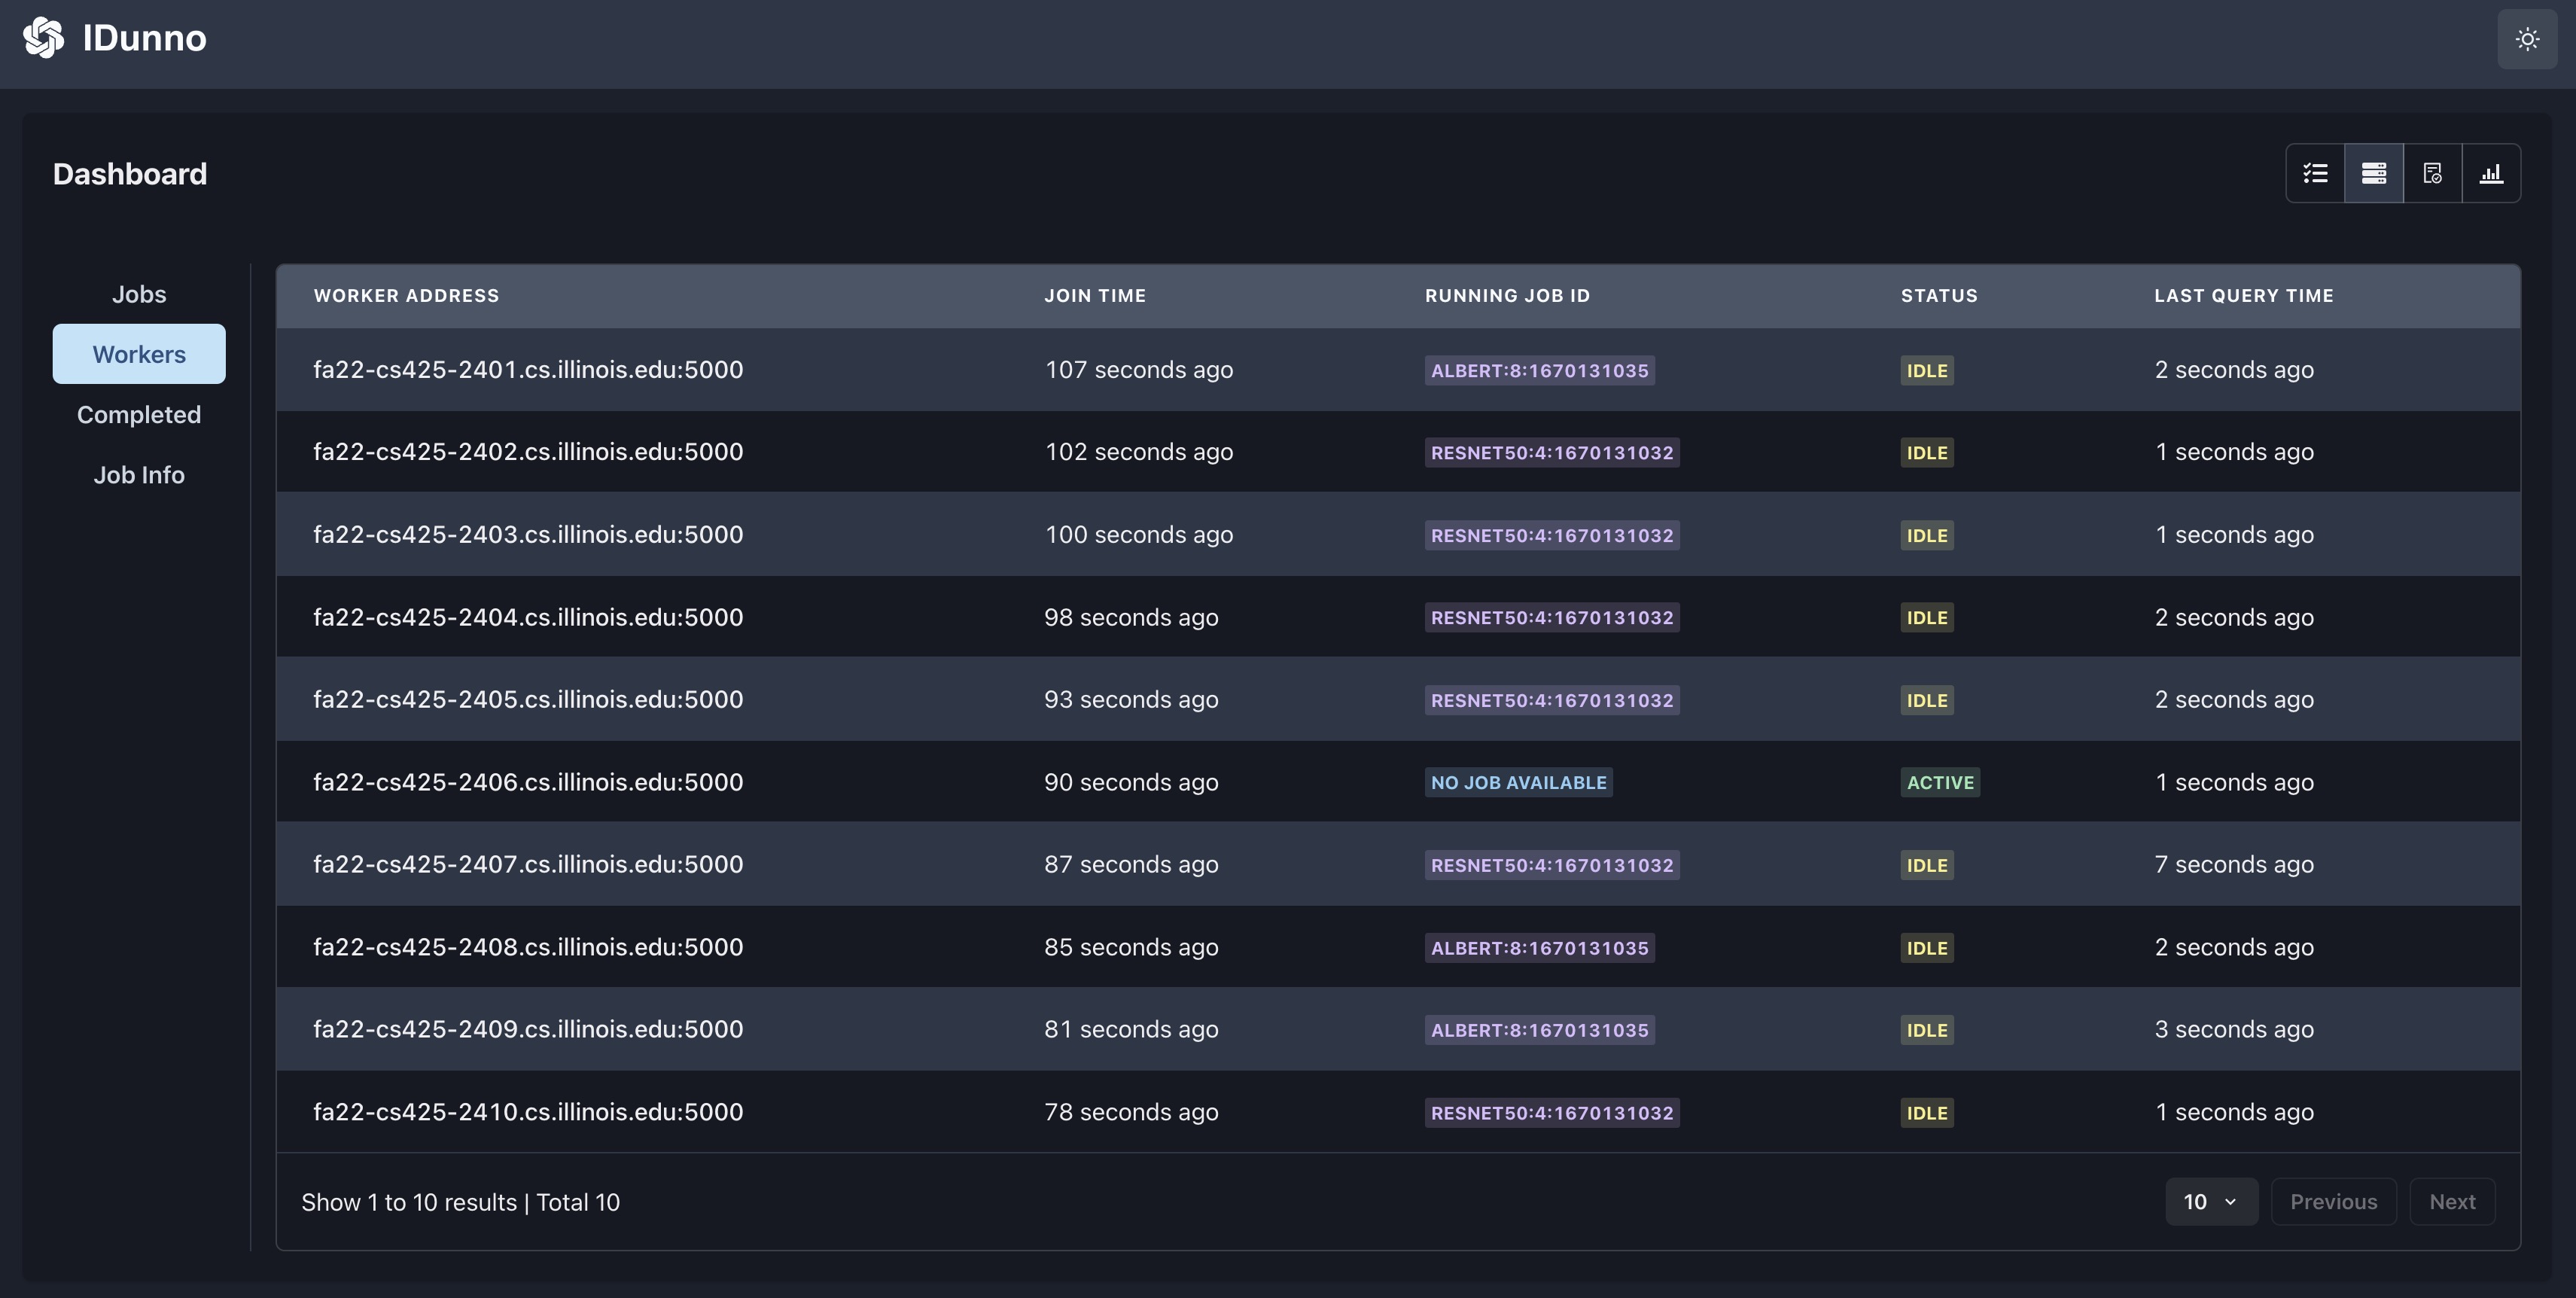Click ALBERT:8:1670131035 badge for worker 2401
Image resolution: width=2576 pixels, height=1298 pixels.
[x=1539, y=371]
